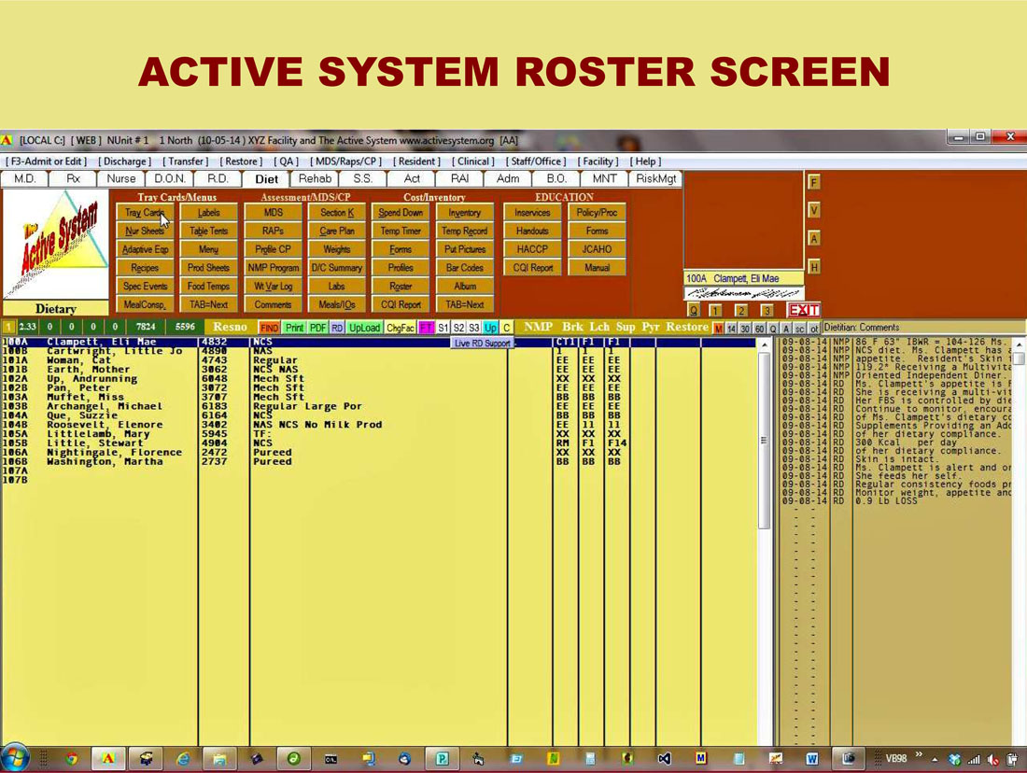Viewport: 1027px width, 773px height.
Task: Click the JCAHO button
Action: pyautogui.click(x=597, y=249)
